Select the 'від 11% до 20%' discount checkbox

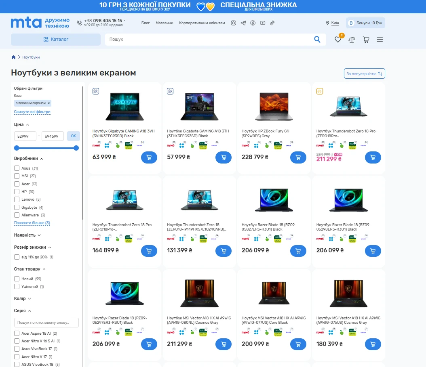click(17, 257)
